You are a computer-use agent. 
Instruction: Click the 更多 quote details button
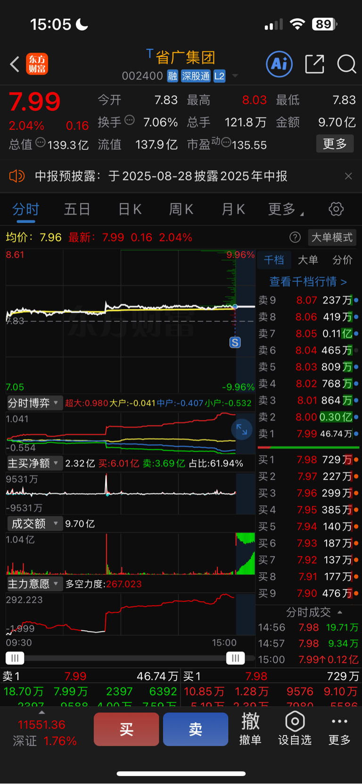[x=335, y=144]
